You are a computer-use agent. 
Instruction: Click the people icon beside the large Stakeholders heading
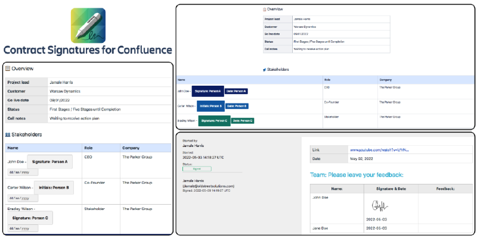click(8, 134)
